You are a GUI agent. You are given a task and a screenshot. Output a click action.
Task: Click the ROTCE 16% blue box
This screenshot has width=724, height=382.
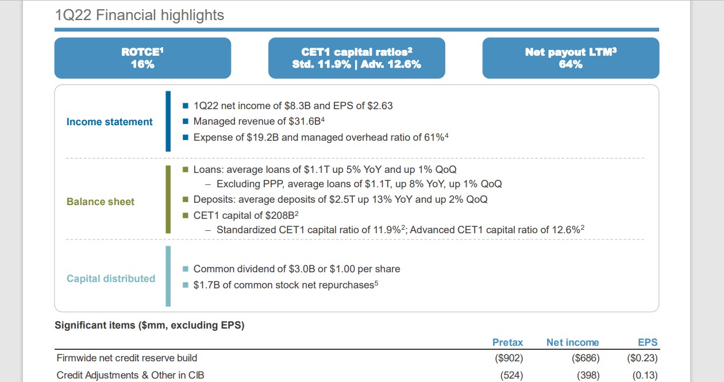click(x=143, y=58)
